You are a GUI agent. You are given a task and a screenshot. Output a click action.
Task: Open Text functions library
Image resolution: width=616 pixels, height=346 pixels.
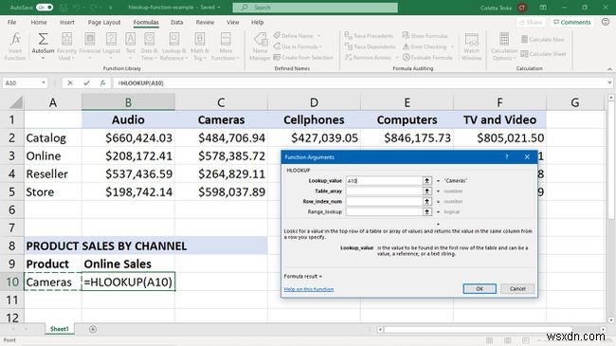[x=131, y=46]
